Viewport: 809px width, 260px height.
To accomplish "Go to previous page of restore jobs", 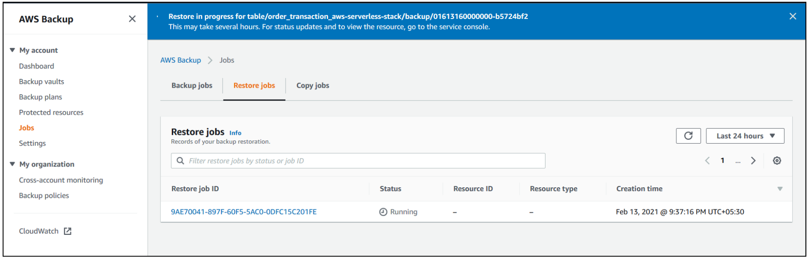I will [x=707, y=160].
